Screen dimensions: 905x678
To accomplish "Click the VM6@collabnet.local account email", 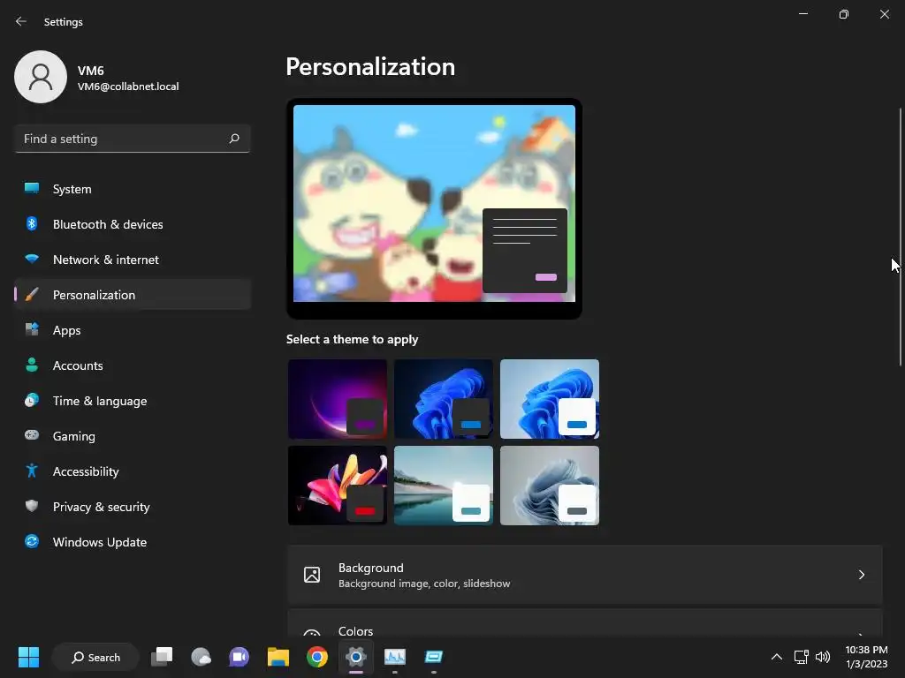I will 128,87.
